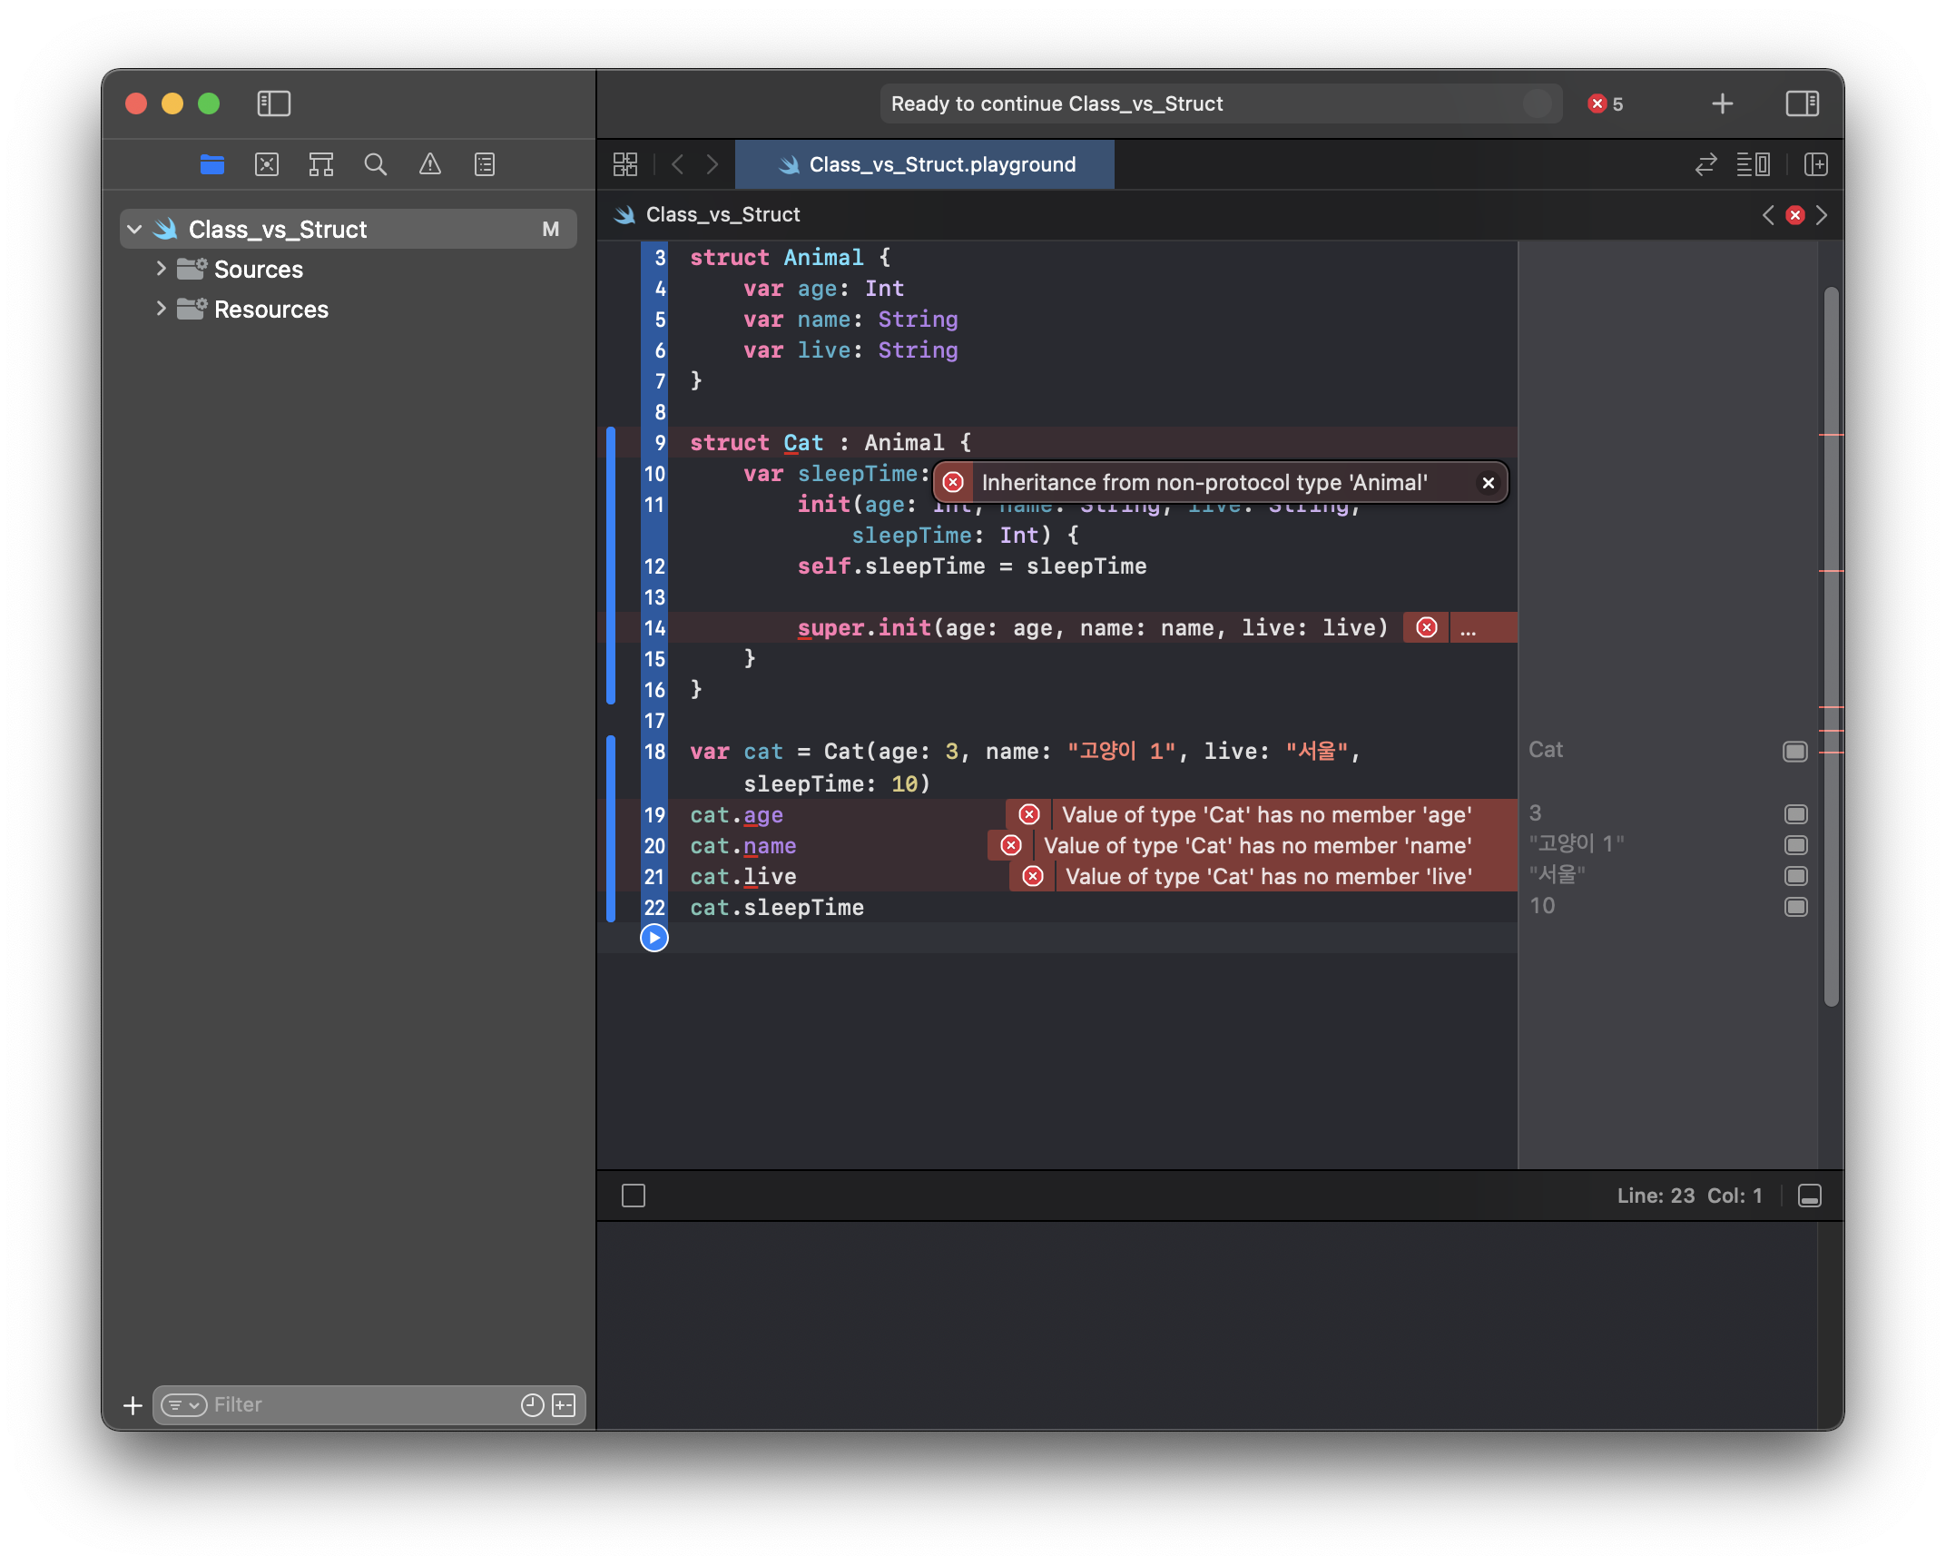
Task: Open the find navigator magnifier icon
Action: click(375, 164)
